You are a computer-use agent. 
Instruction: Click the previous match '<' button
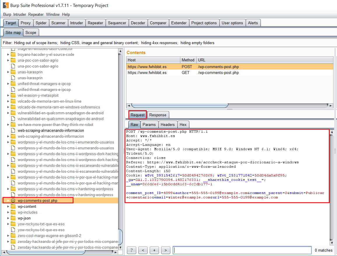click(143, 250)
